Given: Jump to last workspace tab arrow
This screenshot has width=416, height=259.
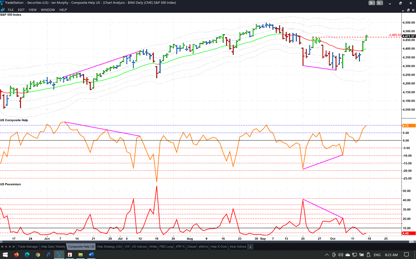Looking at the screenshot, I should pos(14,247).
